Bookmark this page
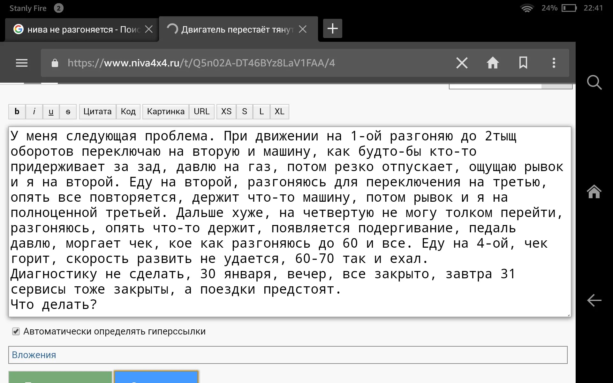613x383 pixels. pos(523,63)
